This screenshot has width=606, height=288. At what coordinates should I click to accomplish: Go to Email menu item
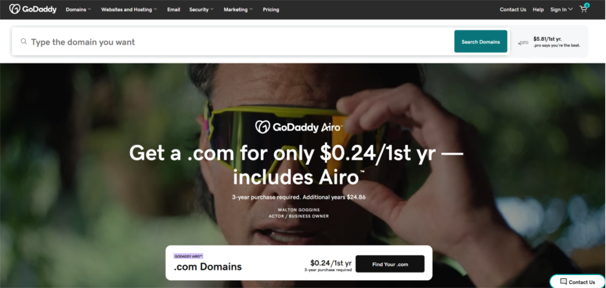[174, 10]
